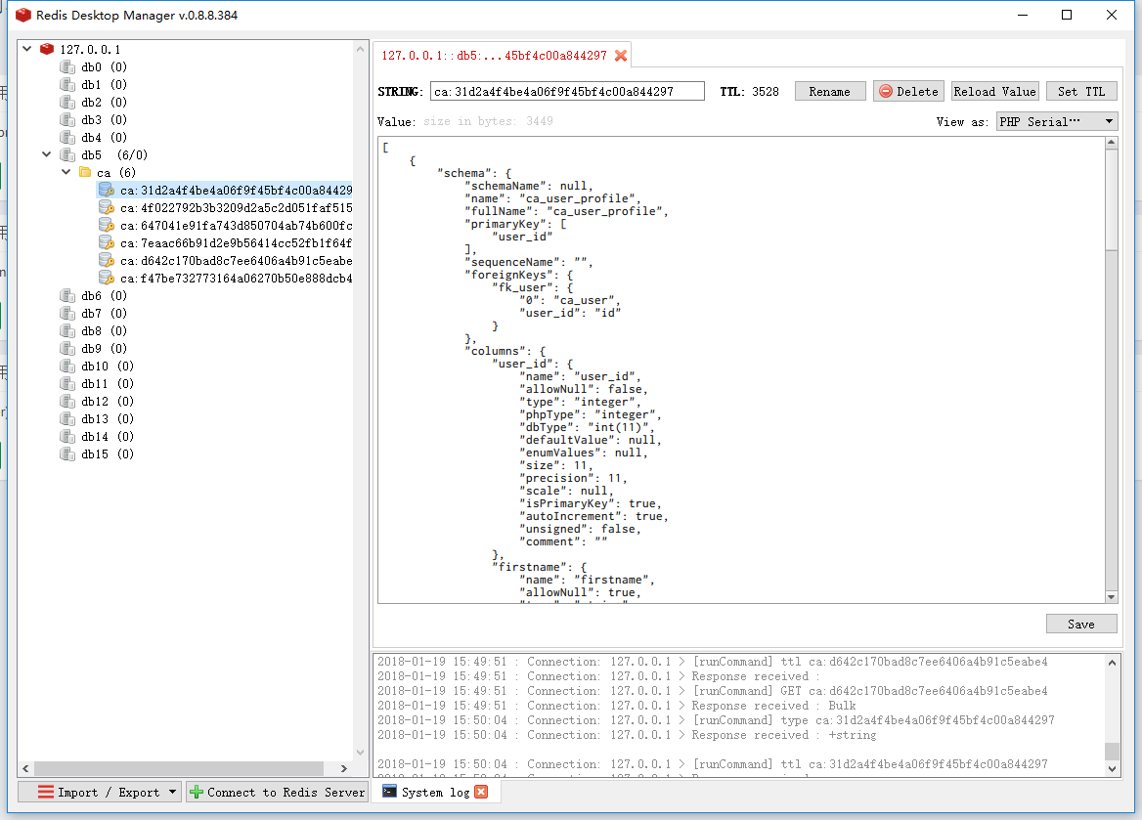Collapse the 127.0.0.1 server tree node
The image size is (1142, 820).
tap(27, 49)
